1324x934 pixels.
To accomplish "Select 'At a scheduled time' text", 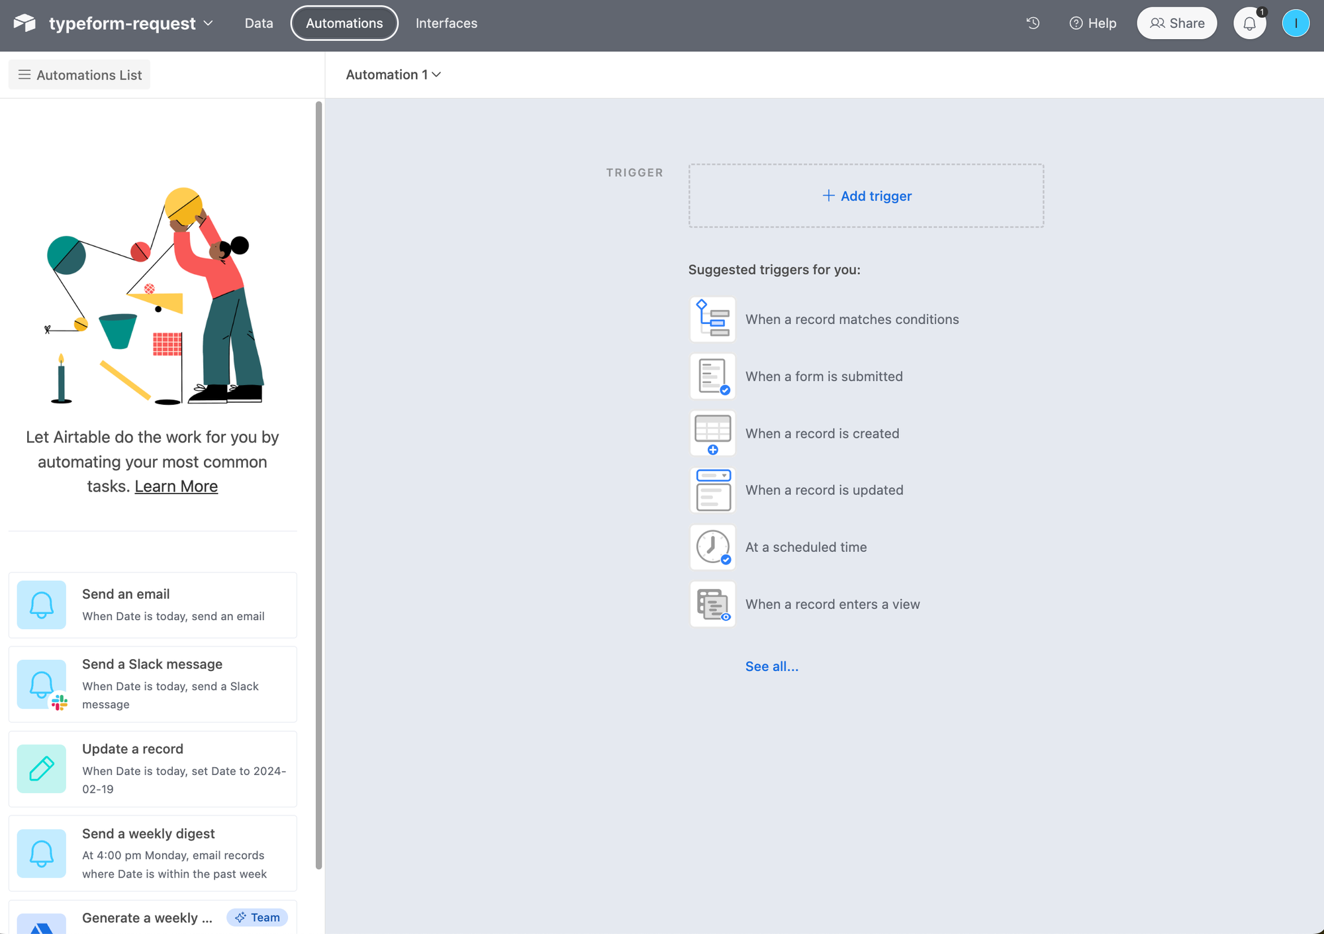I will (806, 547).
